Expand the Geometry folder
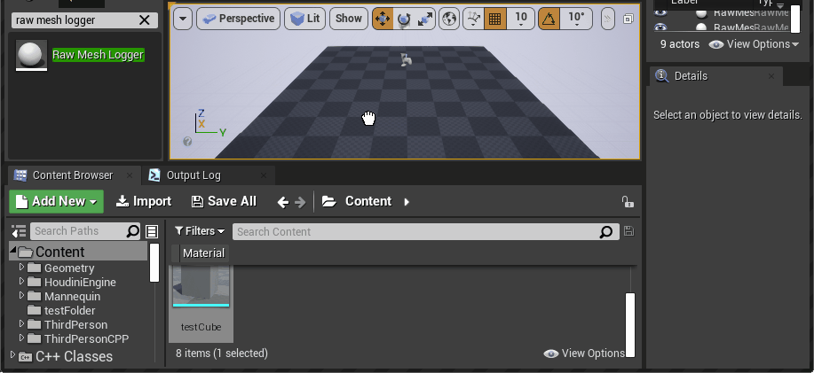Image resolution: width=814 pixels, height=373 pixels. point(22,268)
